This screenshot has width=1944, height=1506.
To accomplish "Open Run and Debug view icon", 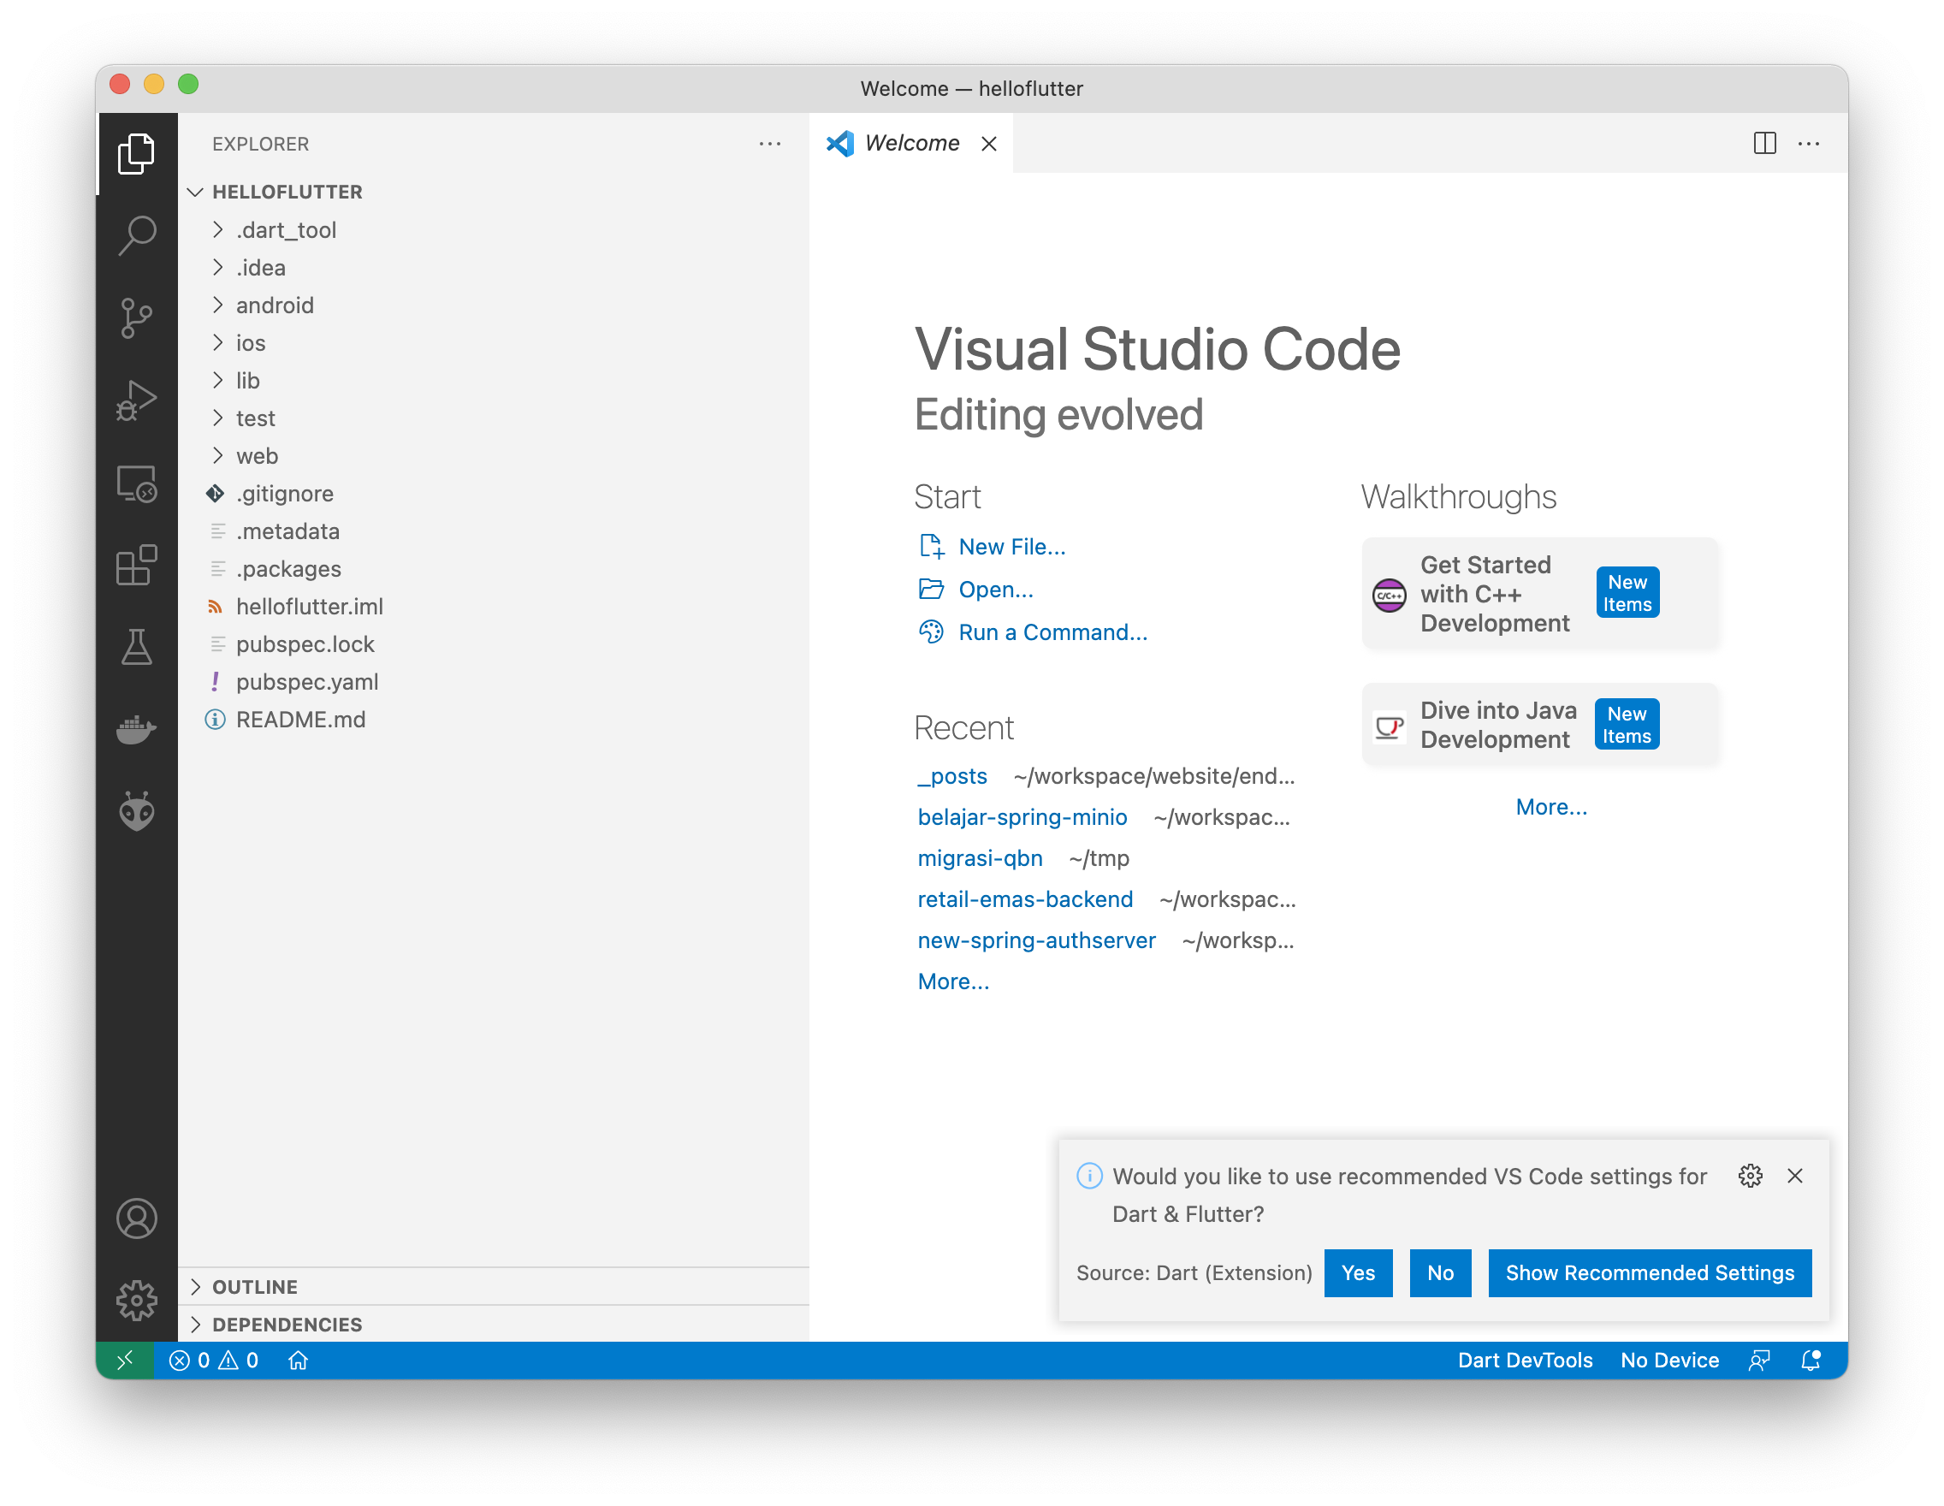I will coord(136,399).
